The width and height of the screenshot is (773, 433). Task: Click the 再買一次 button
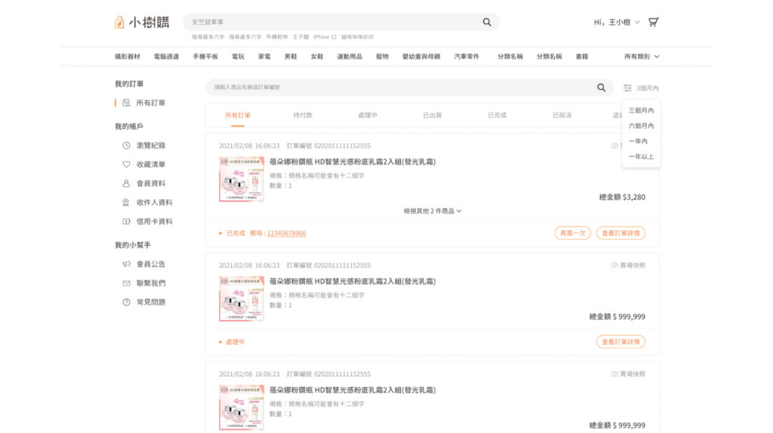click(x=572, y=233)
